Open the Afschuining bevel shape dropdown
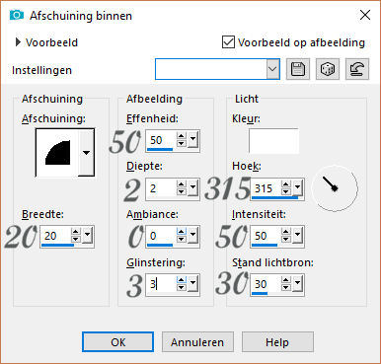The width and height of the screenshot is (381, 364). [x=86, y=153]
